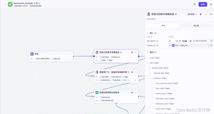Collapse the statistics Object node

(x=152, y=78)
